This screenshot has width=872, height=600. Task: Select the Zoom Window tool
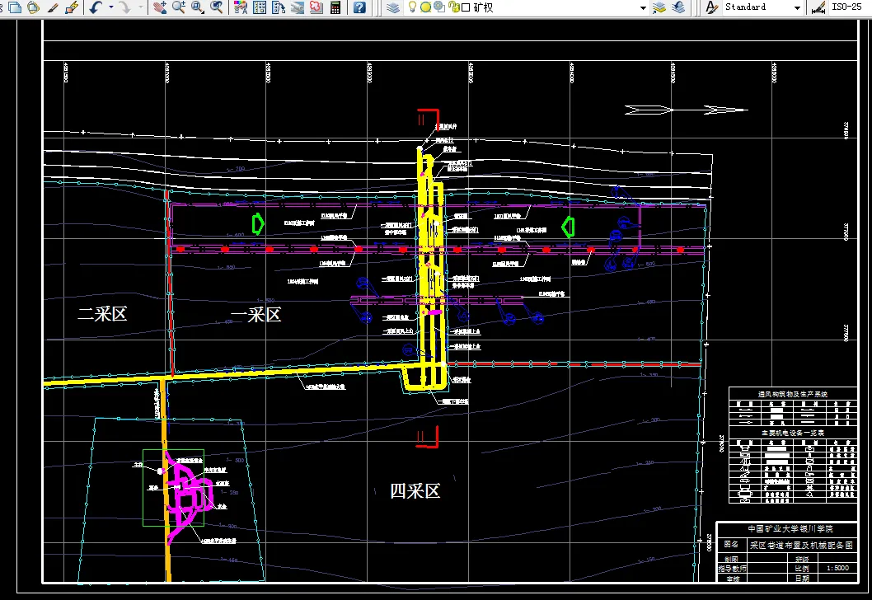198,7
